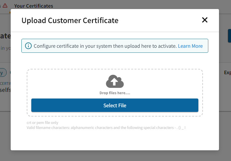Click the partially hidden blue button at right edge
Viewport: 231px width, 161px height.
229,36
